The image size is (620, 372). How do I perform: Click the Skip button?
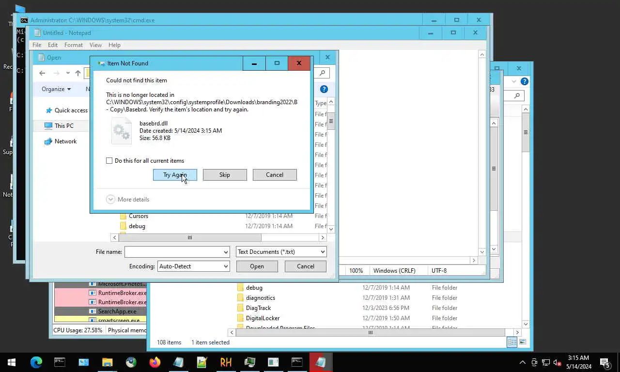[x=225, y=174]
